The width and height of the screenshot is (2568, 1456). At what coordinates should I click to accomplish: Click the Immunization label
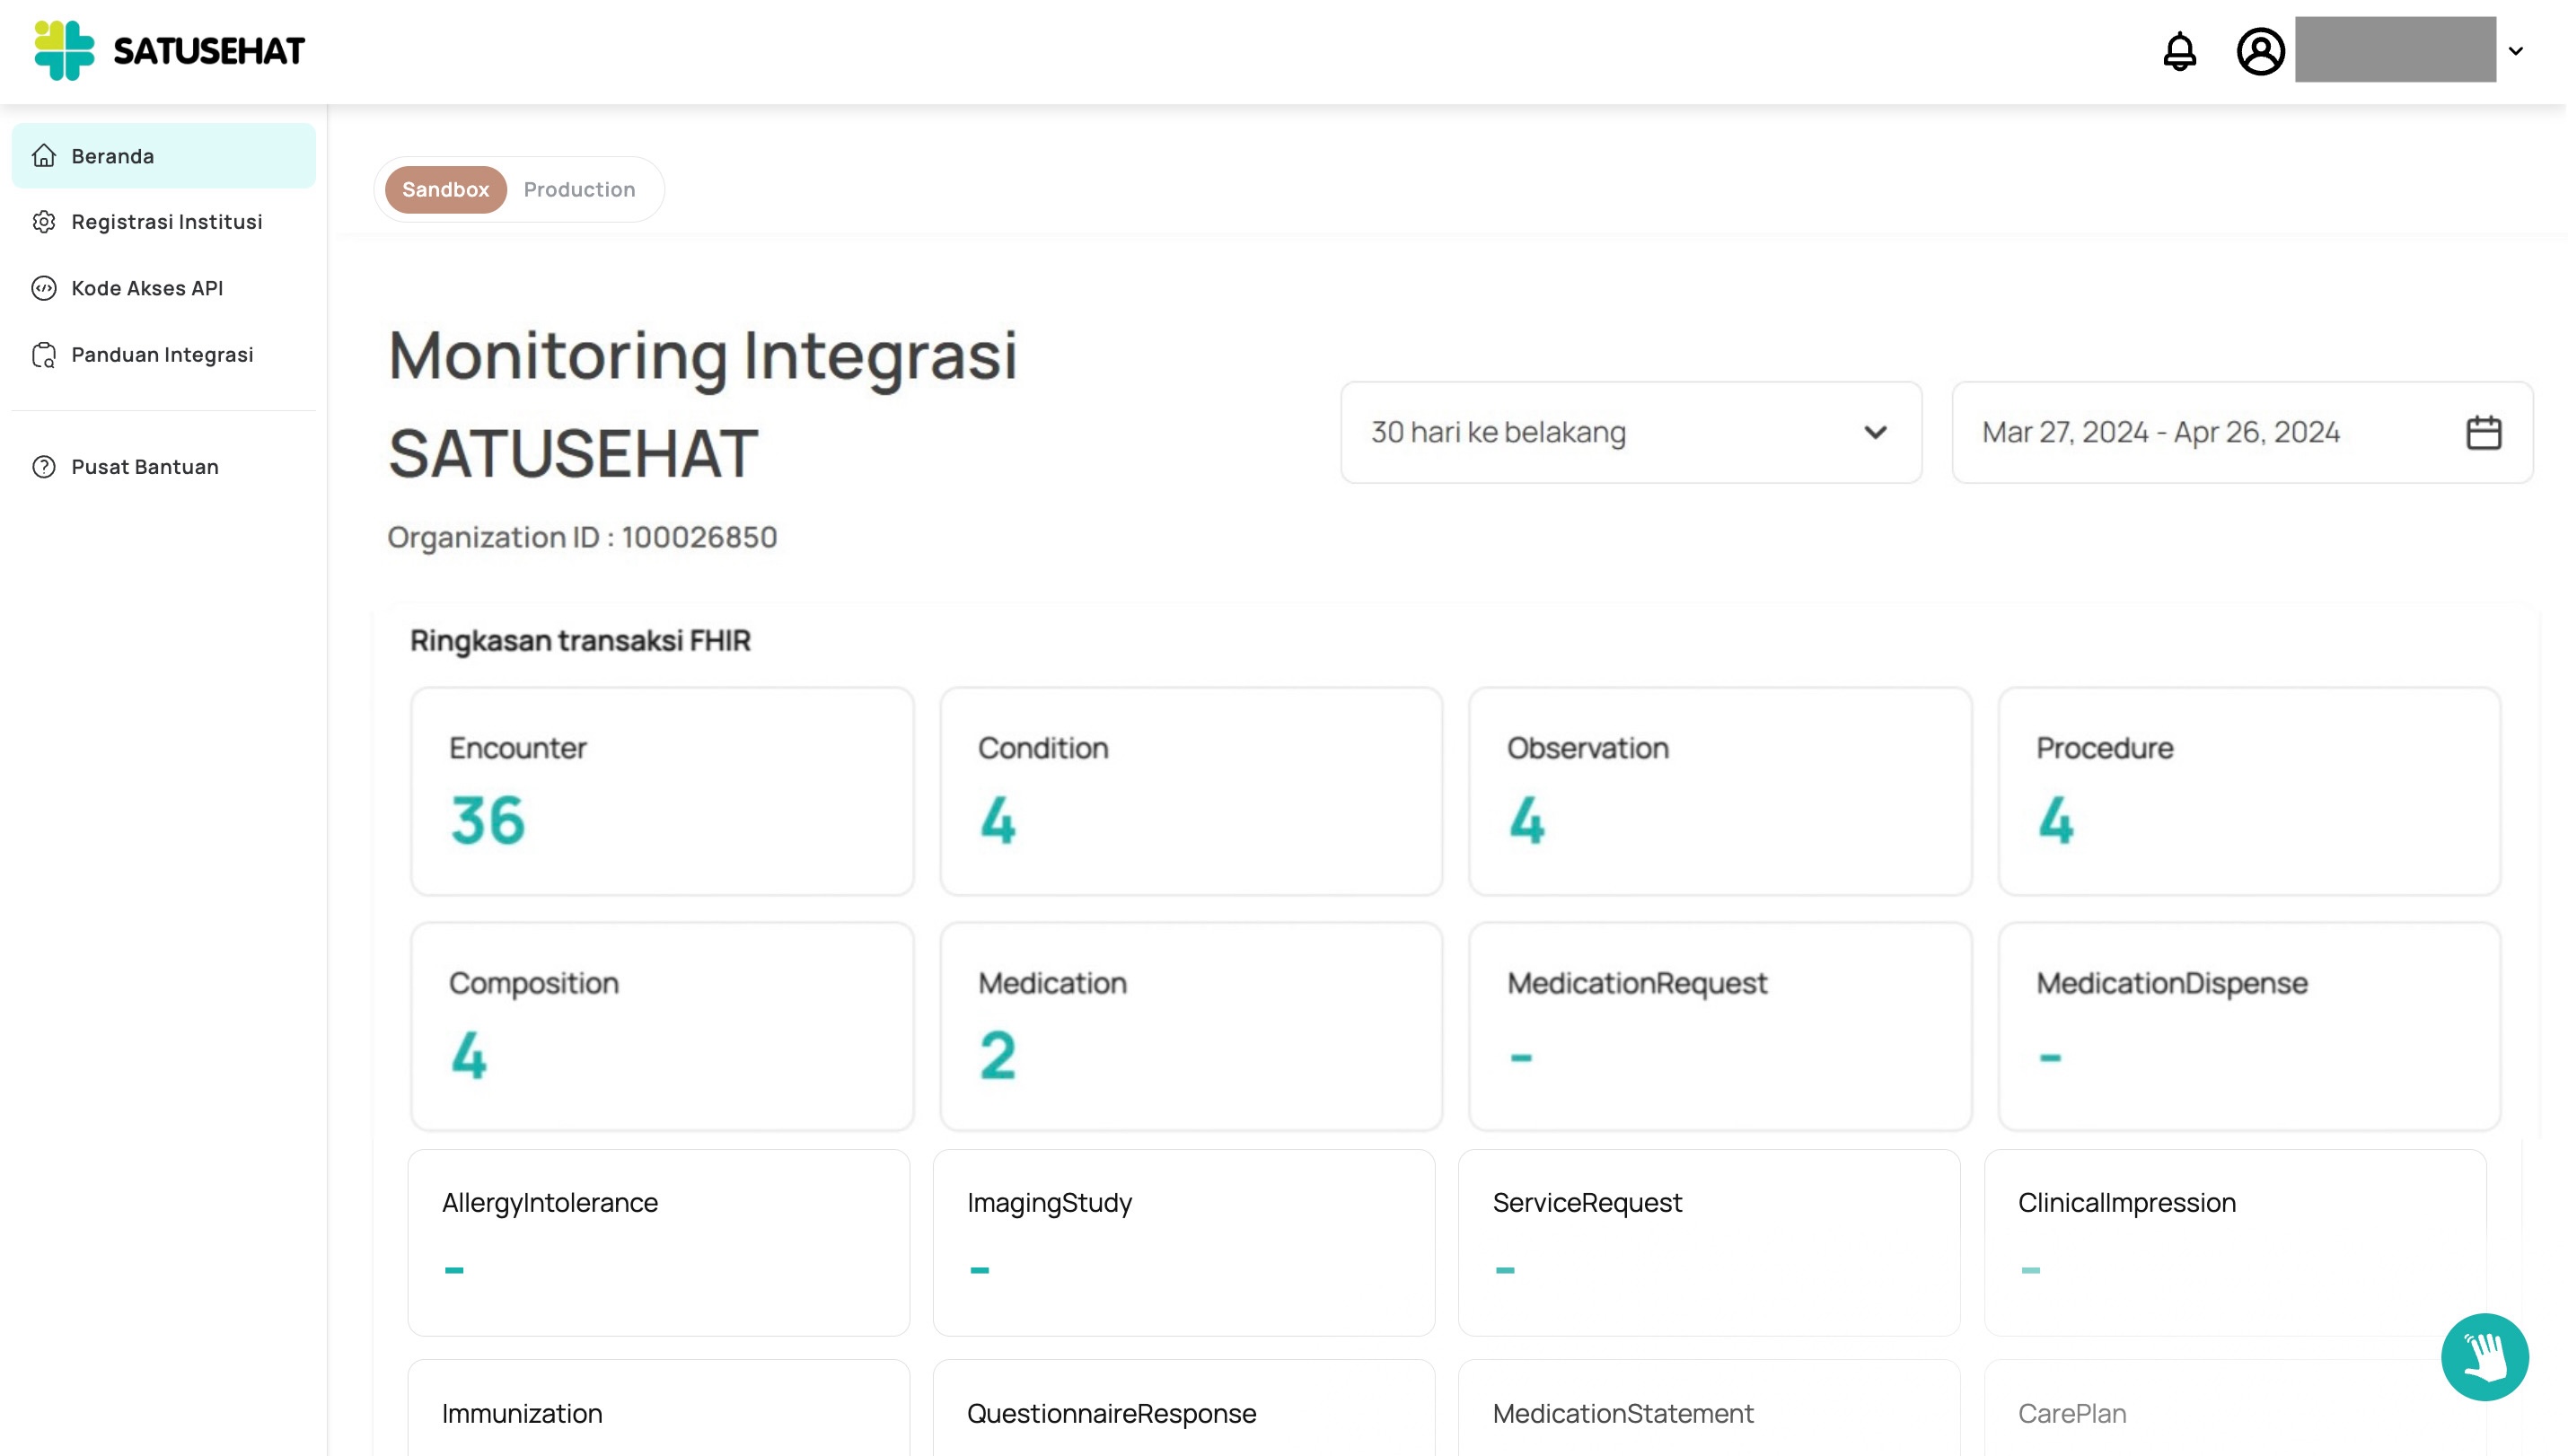522,1413
